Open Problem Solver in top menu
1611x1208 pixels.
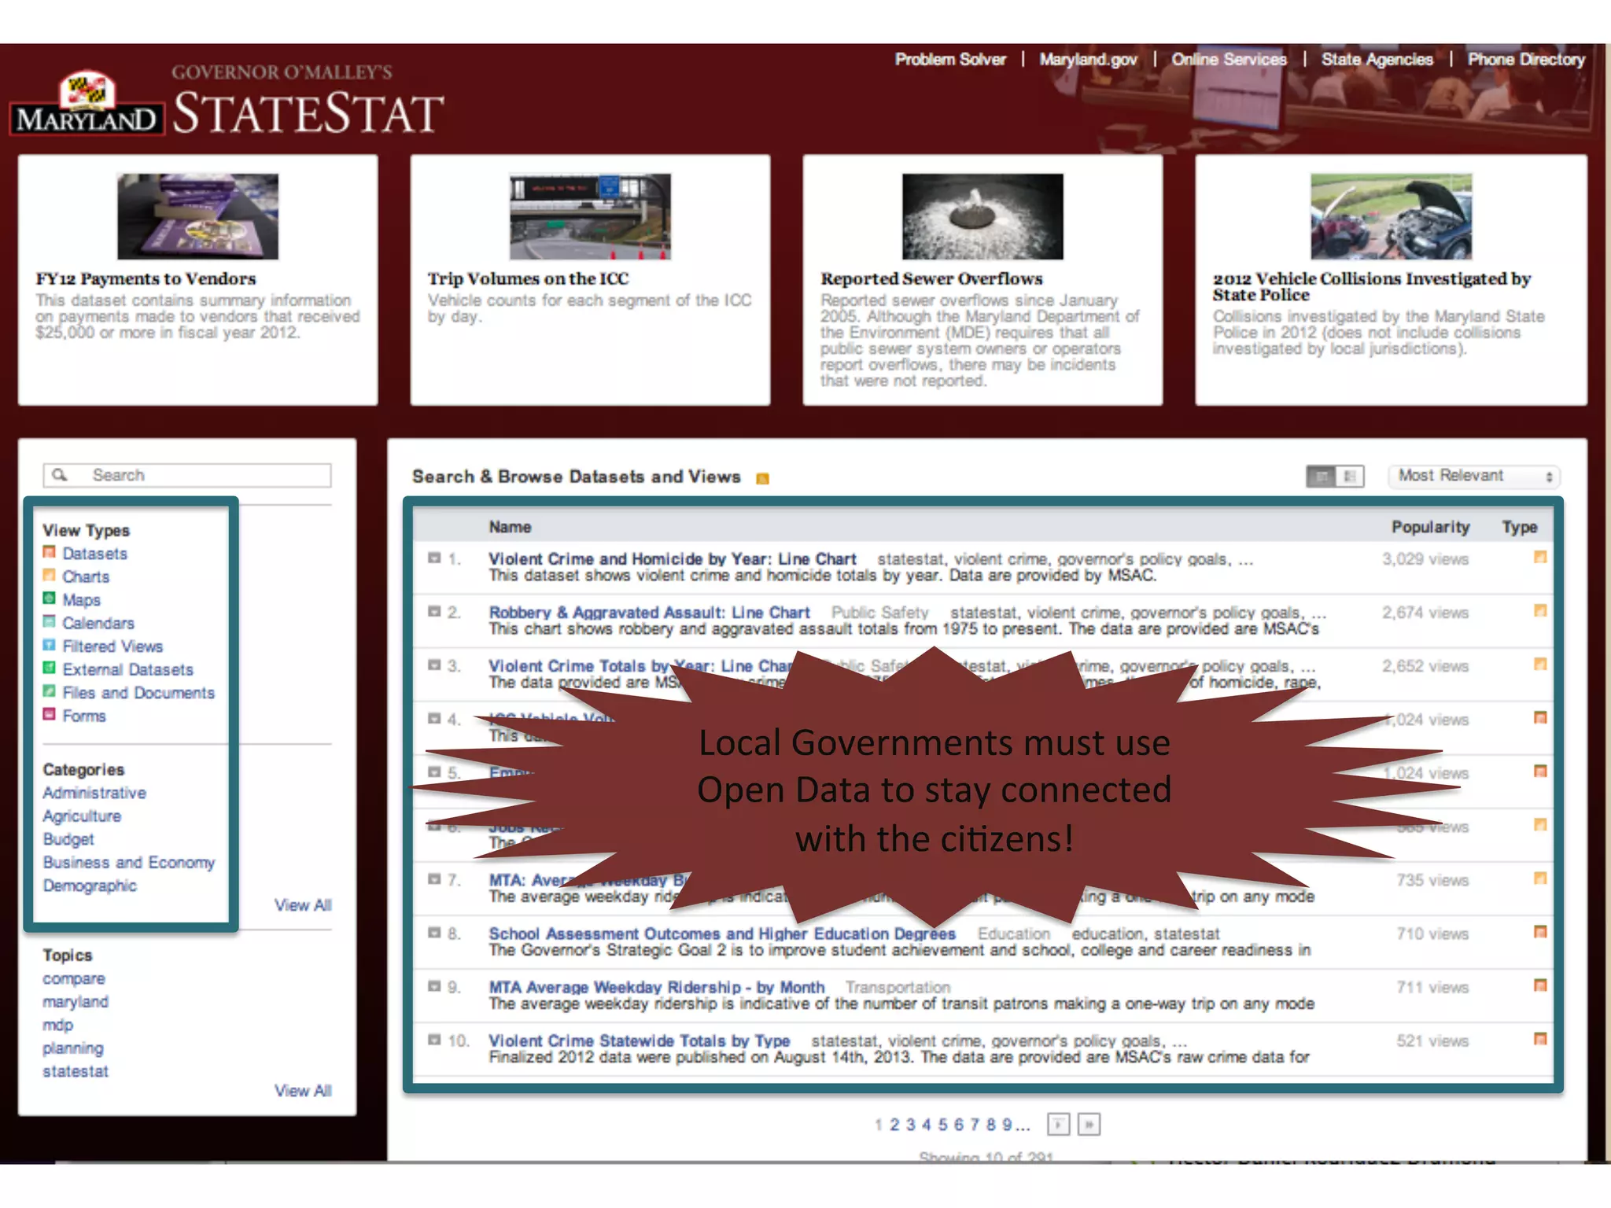[x=950, y=59]
